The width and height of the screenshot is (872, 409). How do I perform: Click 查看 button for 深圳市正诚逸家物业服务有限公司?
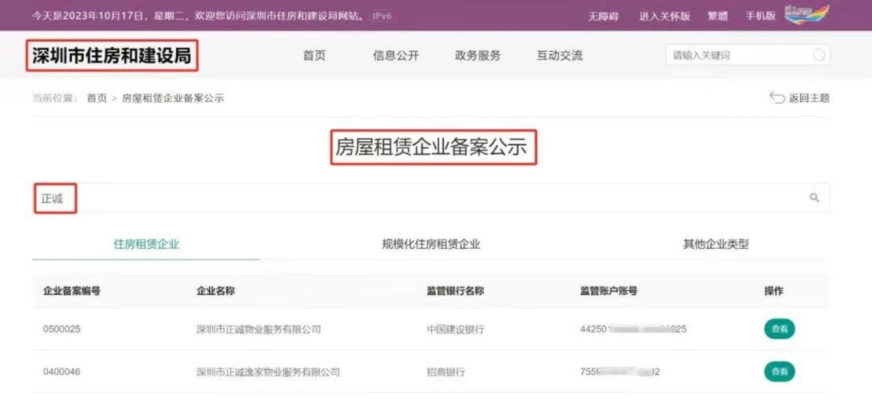779,372
